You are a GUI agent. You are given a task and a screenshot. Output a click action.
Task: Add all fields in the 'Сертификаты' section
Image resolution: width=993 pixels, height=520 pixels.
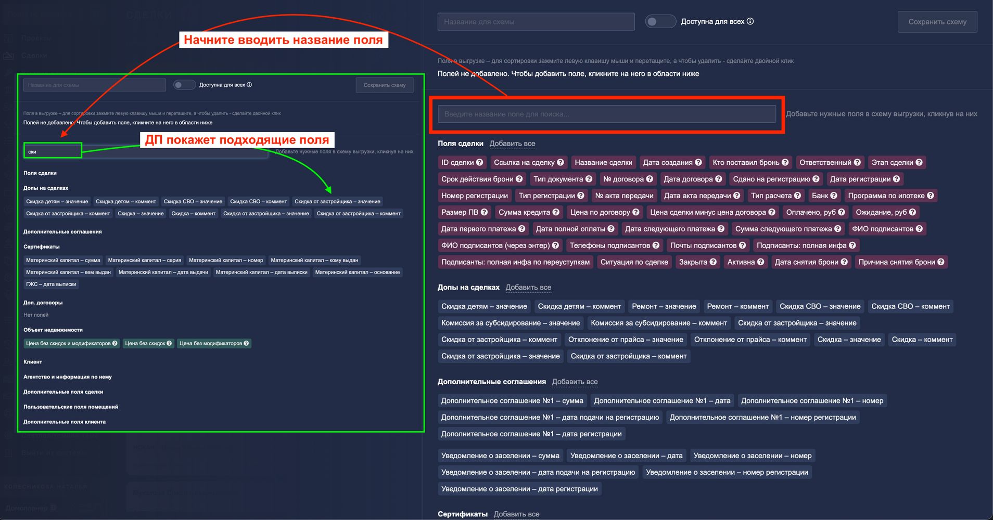click(x=516, y=514)
